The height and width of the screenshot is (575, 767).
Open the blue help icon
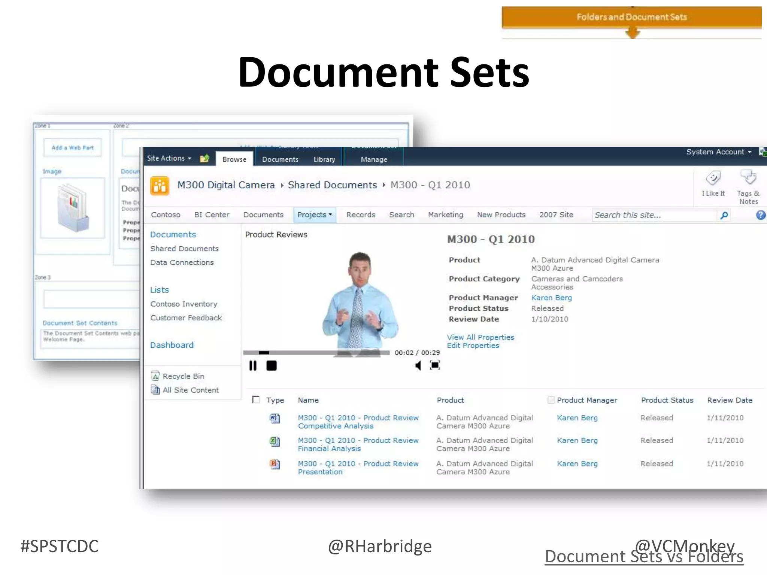(761, 215)
